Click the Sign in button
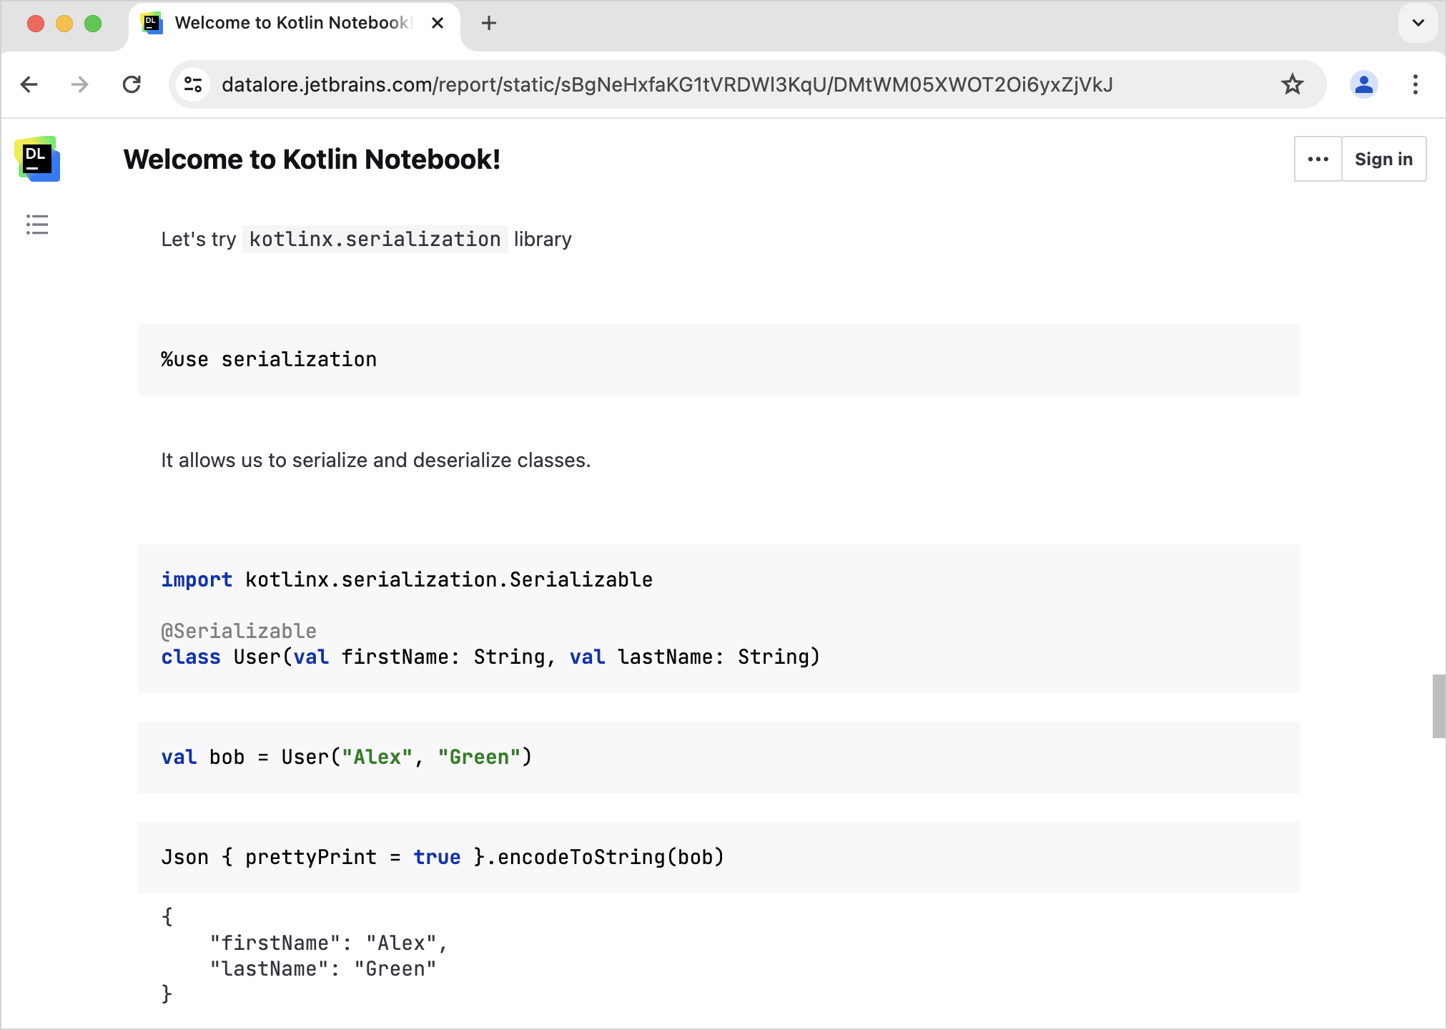The height and width of the screenshot is (1030, 1447). 1383,159
